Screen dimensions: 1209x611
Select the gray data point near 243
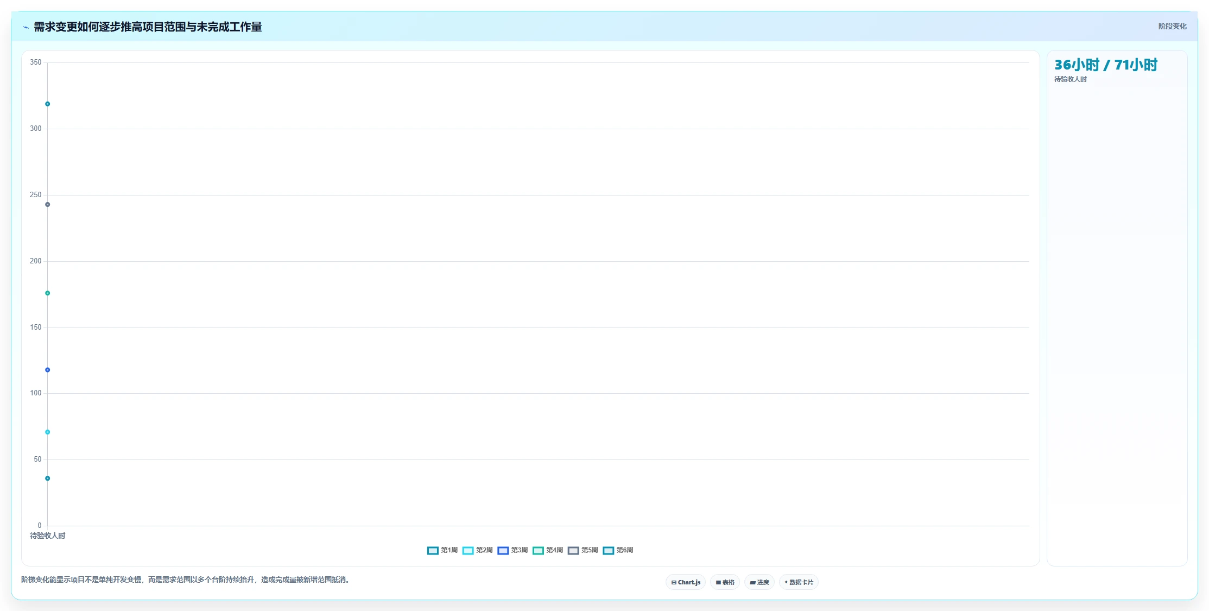click(47, 205)
